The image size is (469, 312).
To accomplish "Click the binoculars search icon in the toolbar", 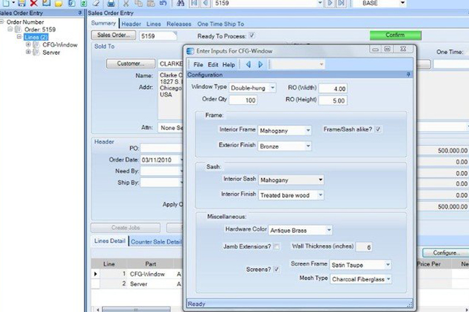I will tap(180, 3).
